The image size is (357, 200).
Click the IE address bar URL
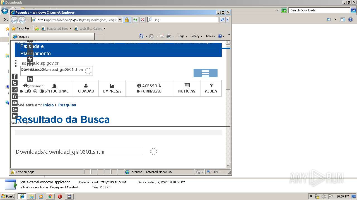(77, 20)
